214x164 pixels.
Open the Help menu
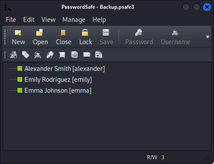(x=99, y=20)
